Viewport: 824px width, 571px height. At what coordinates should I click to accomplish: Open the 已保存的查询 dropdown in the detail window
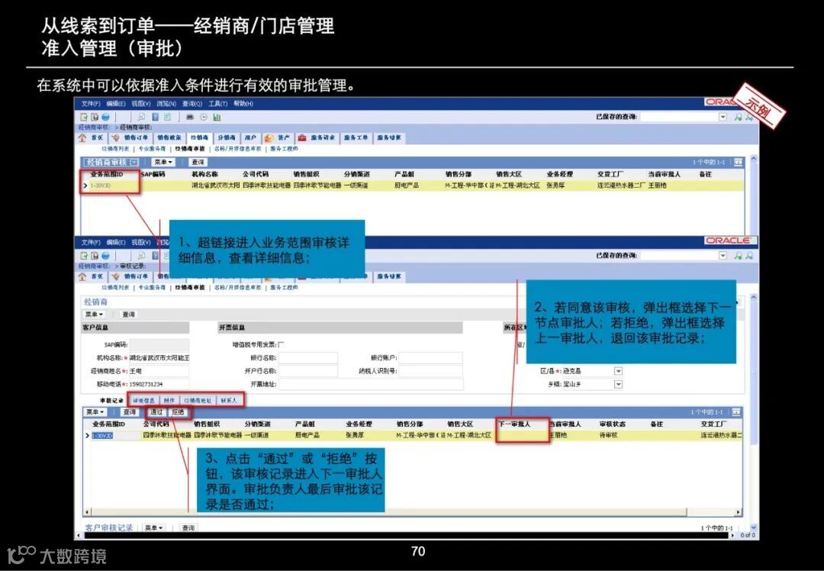click(723, 256)
